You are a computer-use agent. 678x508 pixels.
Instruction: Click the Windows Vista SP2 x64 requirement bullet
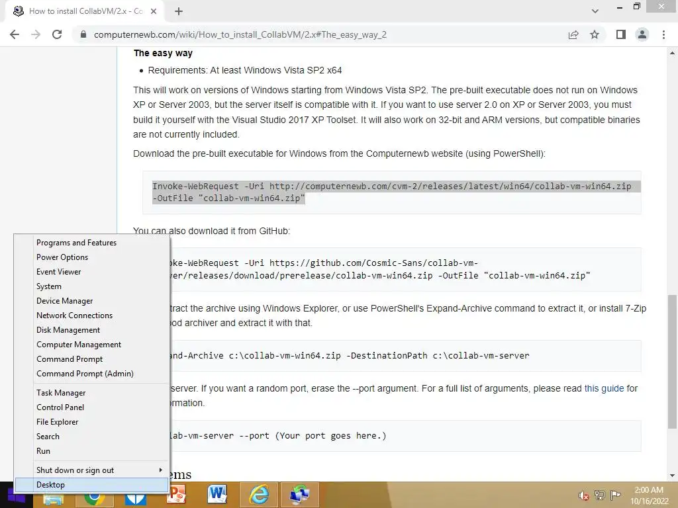point(245,70)
